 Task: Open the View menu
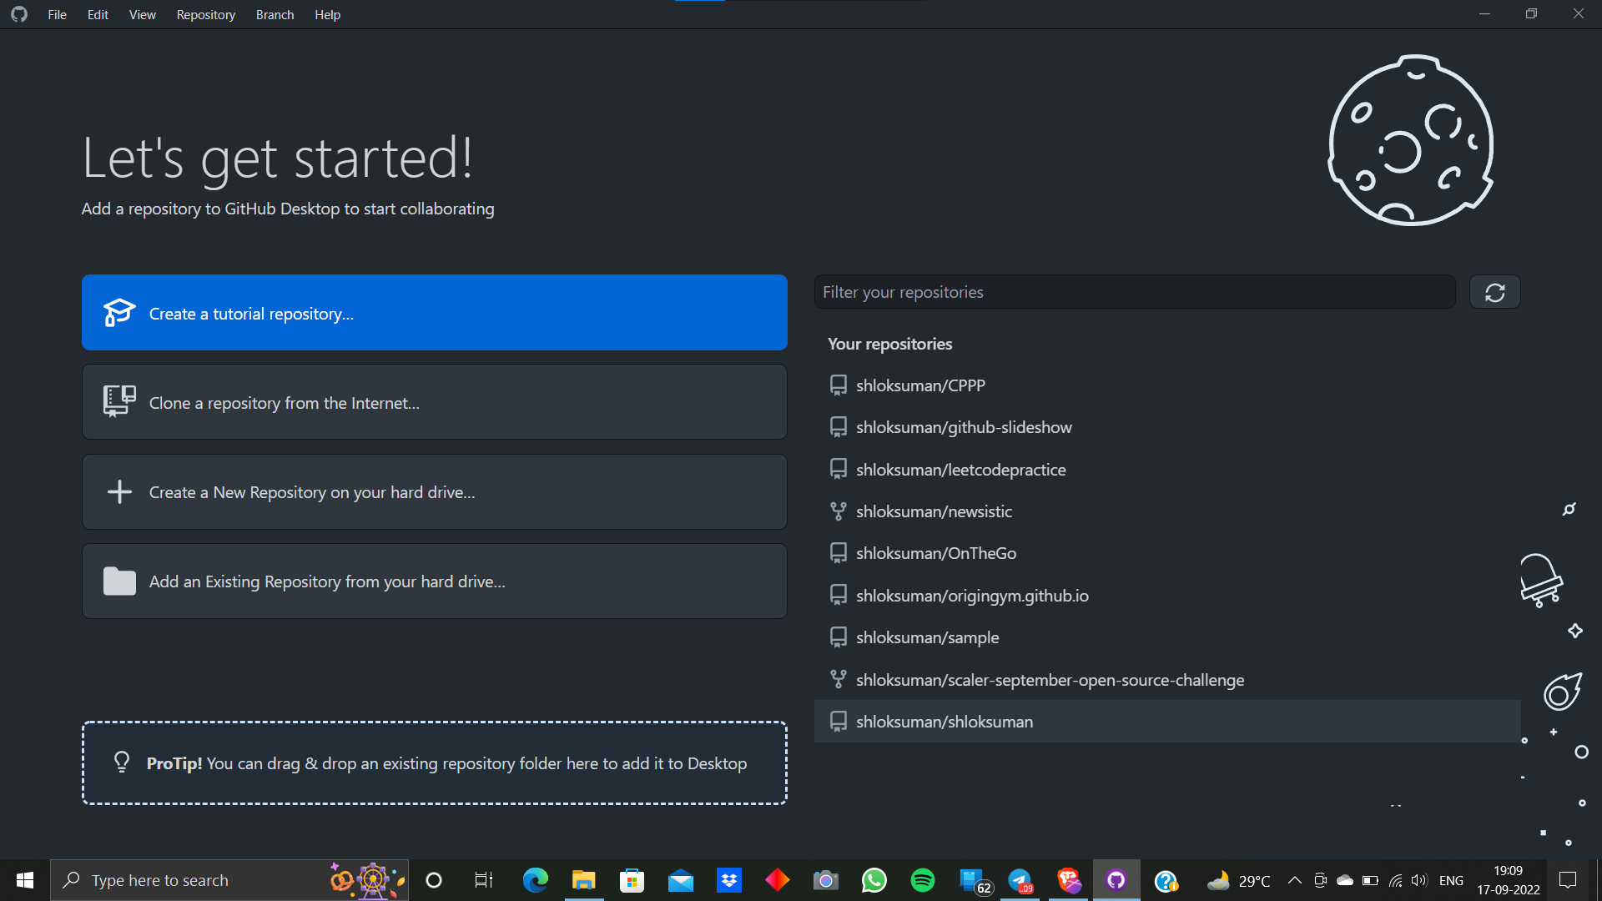click(142, 14)
